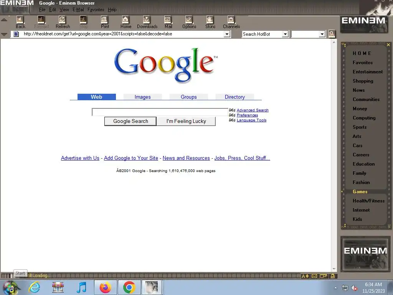This screenshot has height=295, width=393.
Task: Show hidden tray icons arrow
Action: [335, 288]
